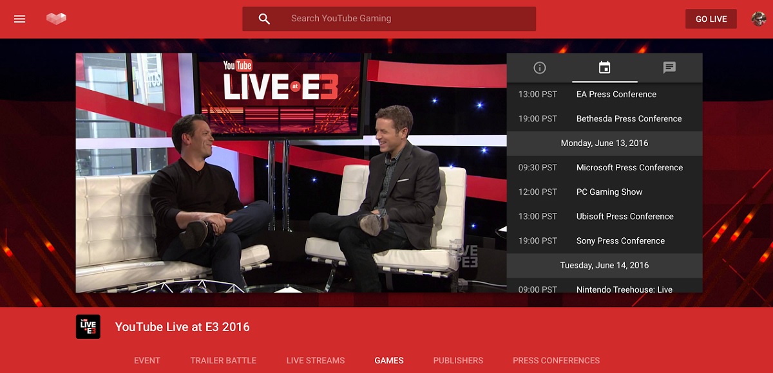Select Bethesda Press Conference schedule entry
773x373 pixels.
point(604,118)
